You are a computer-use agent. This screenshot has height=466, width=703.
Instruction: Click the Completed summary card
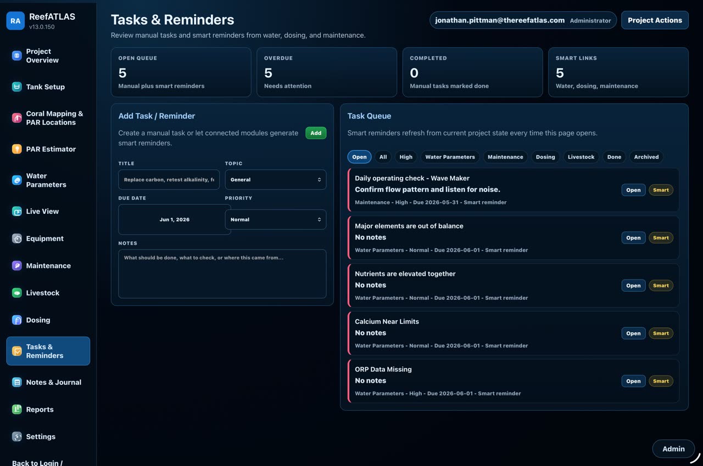tap(472, 72)
